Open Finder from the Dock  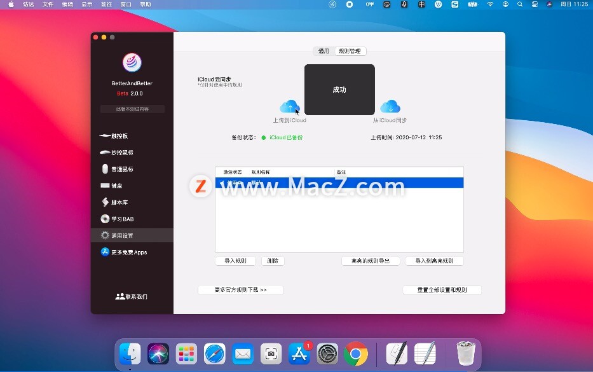(130, 354)
